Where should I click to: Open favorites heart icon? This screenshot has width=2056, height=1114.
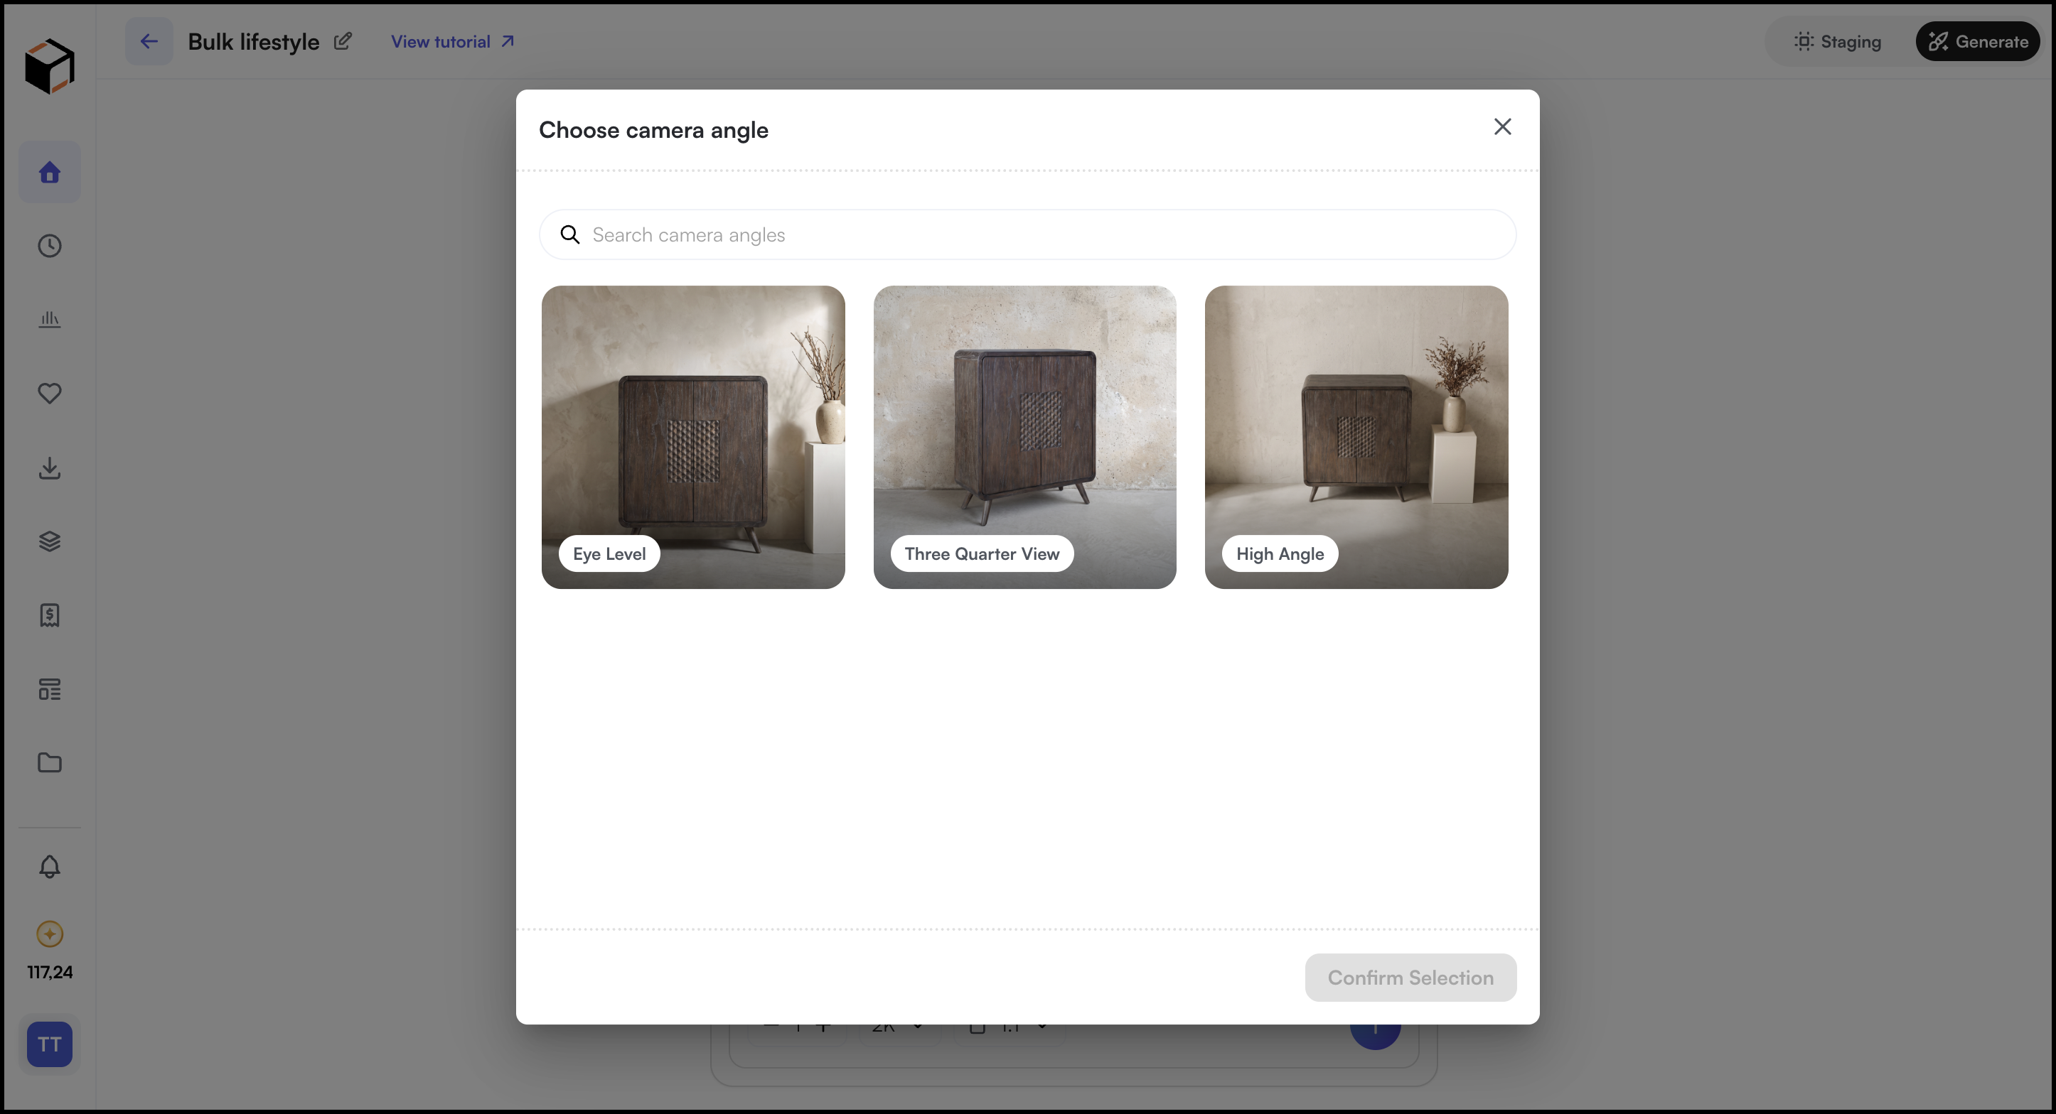[x=50, y=393]
